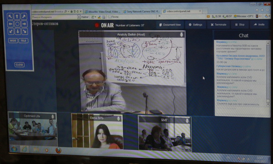Click the browser address bar
The image size is (273, 164).
tap(48, 11)
